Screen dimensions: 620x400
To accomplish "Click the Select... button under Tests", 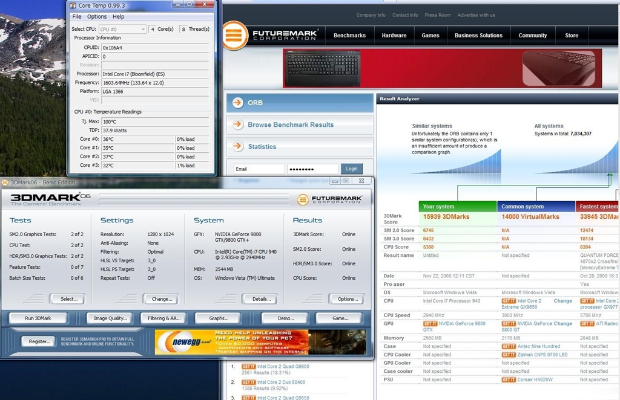I will pyautogui.click(x=69, y=299).
